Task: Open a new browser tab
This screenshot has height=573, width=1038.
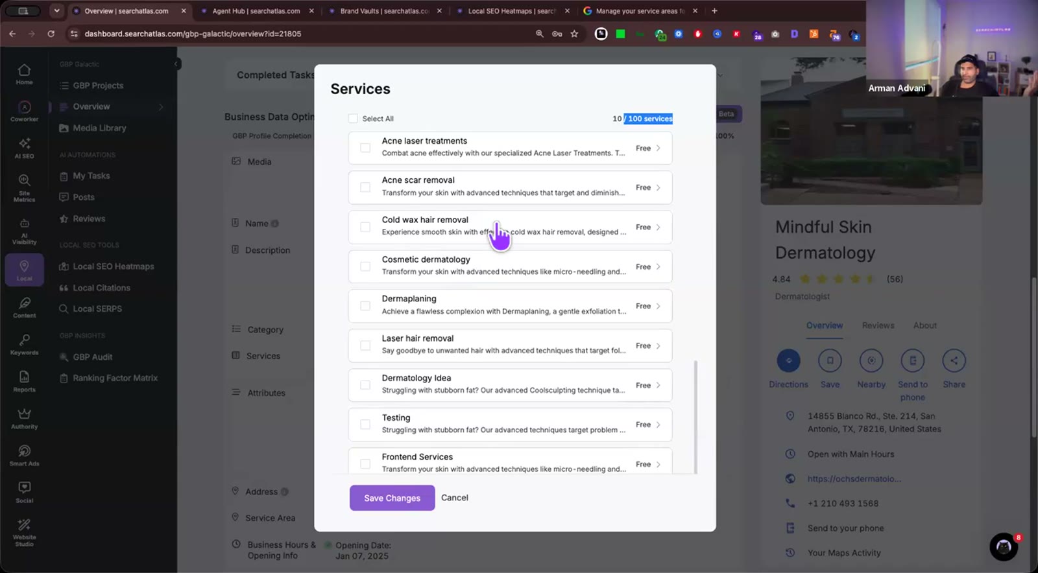Action: (714, 10)
